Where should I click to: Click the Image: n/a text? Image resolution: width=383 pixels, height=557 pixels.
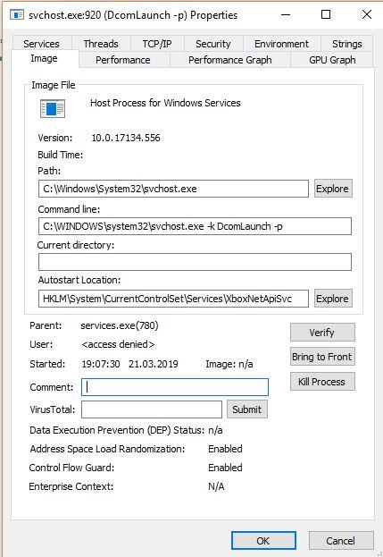pyautogui.click(x=229, y=364)
